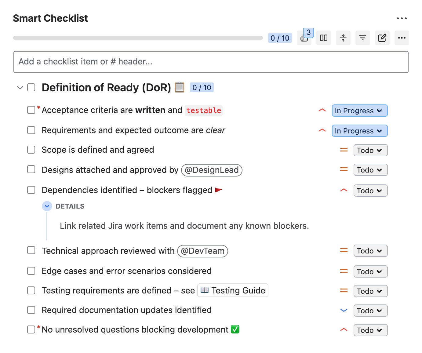Click the thumbs-up templates icon with badge 3
Viewport: 422px width, 353px height.
pyautogui.click(x=304, y=38)
